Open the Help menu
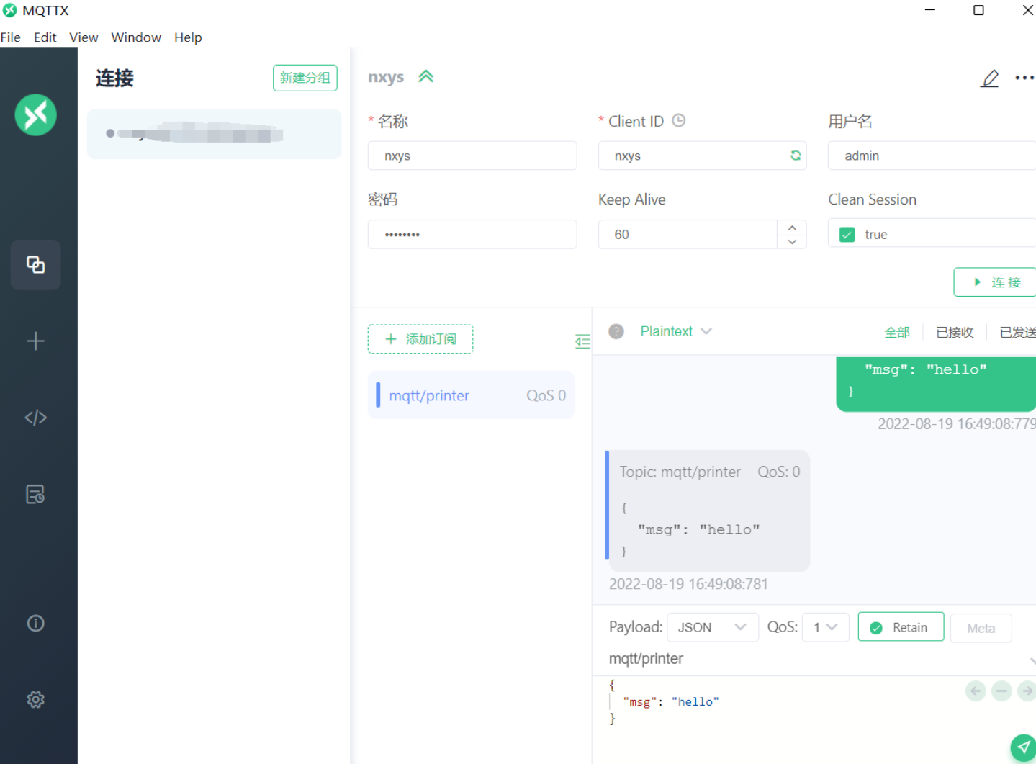This screenshot has width=1036, height=764. click(187, 37)
